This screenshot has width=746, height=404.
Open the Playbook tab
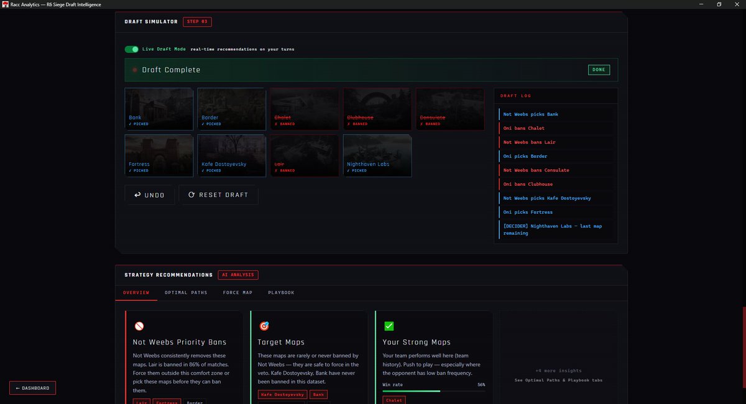(281, 292)
